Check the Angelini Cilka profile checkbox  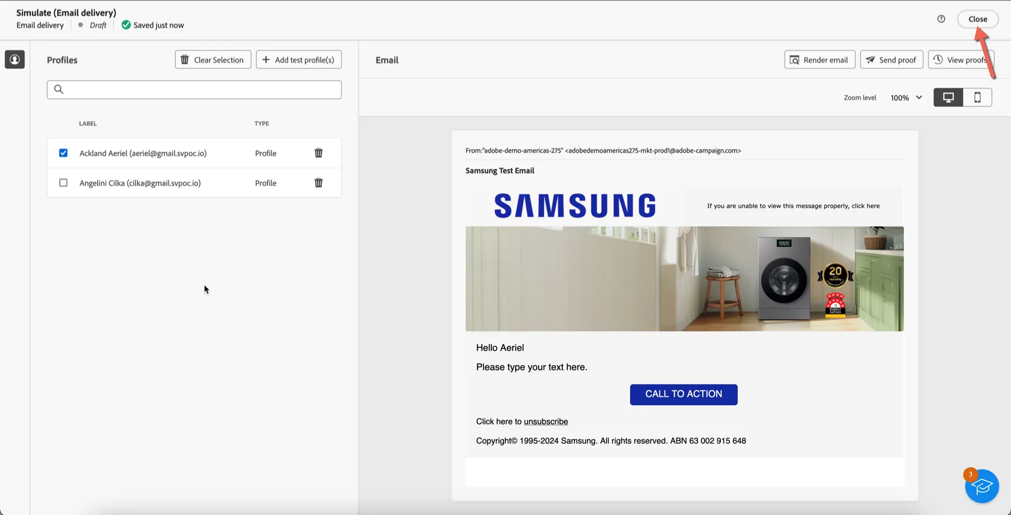(63, 183)
